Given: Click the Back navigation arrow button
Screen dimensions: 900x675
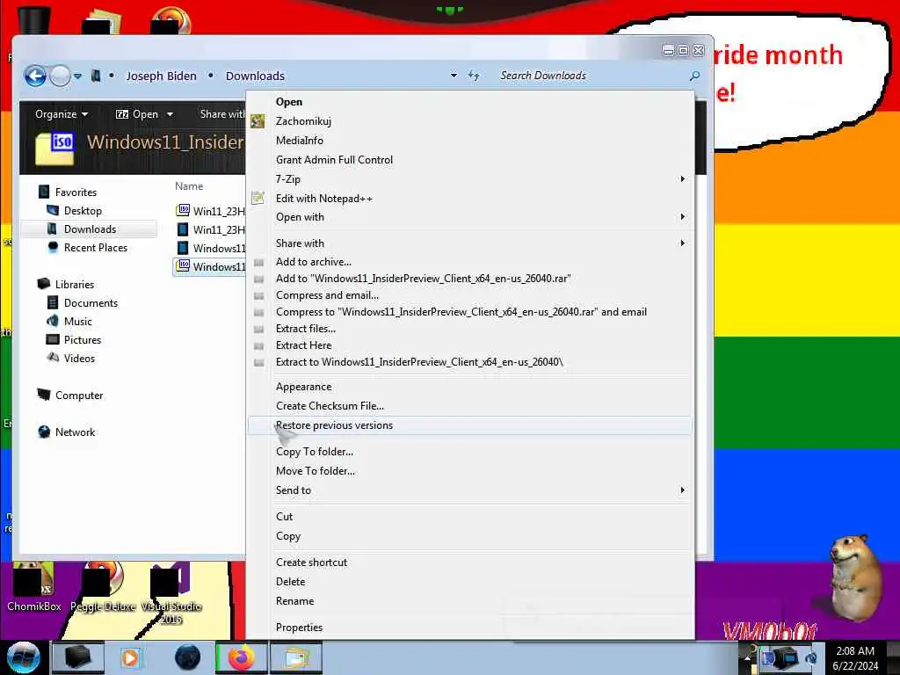Looking at the screenshot, I should point(35,76).
